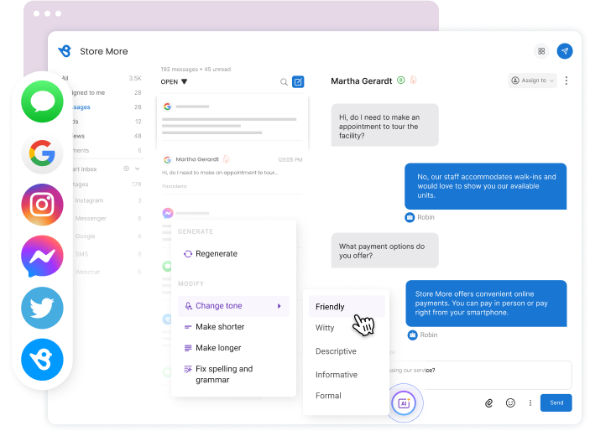Screen dimensions: 590x436
Task: Click into the reply message text field
Action: [x=480, y=375]
